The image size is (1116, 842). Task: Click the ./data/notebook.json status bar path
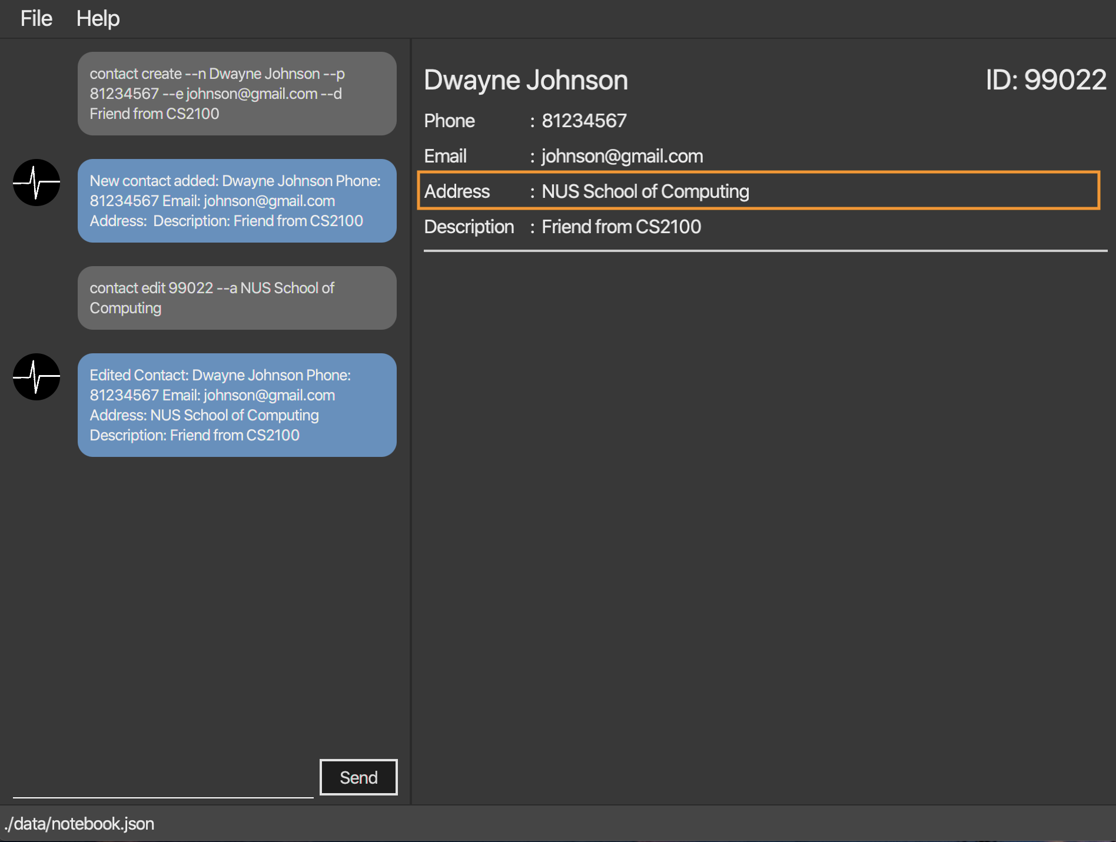79,823
